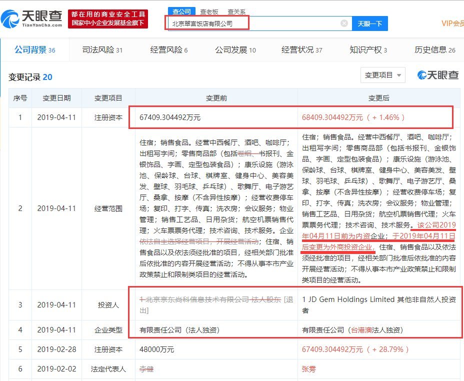Select the 68409.304492万元 (+1.46%) value

pos(353,117)
